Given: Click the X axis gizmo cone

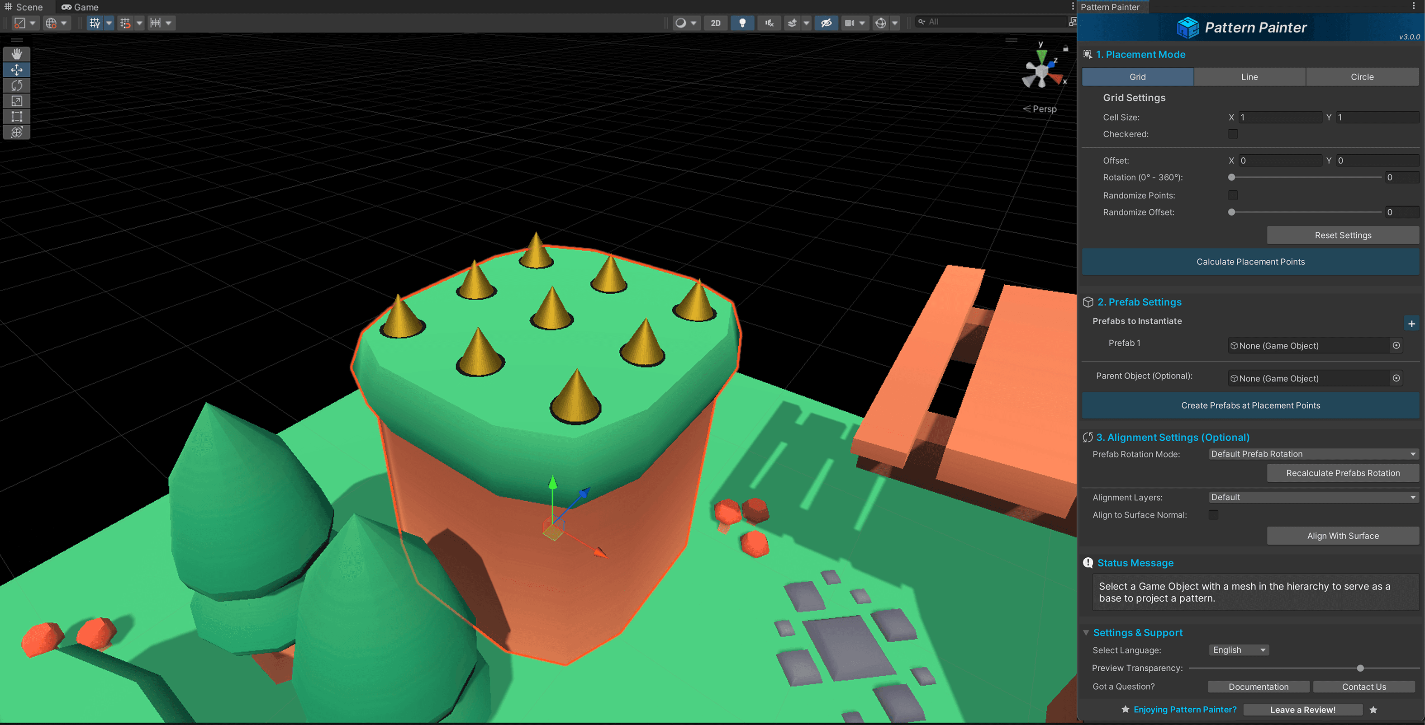Looking at the screenshot, I should coord(1057,79).
